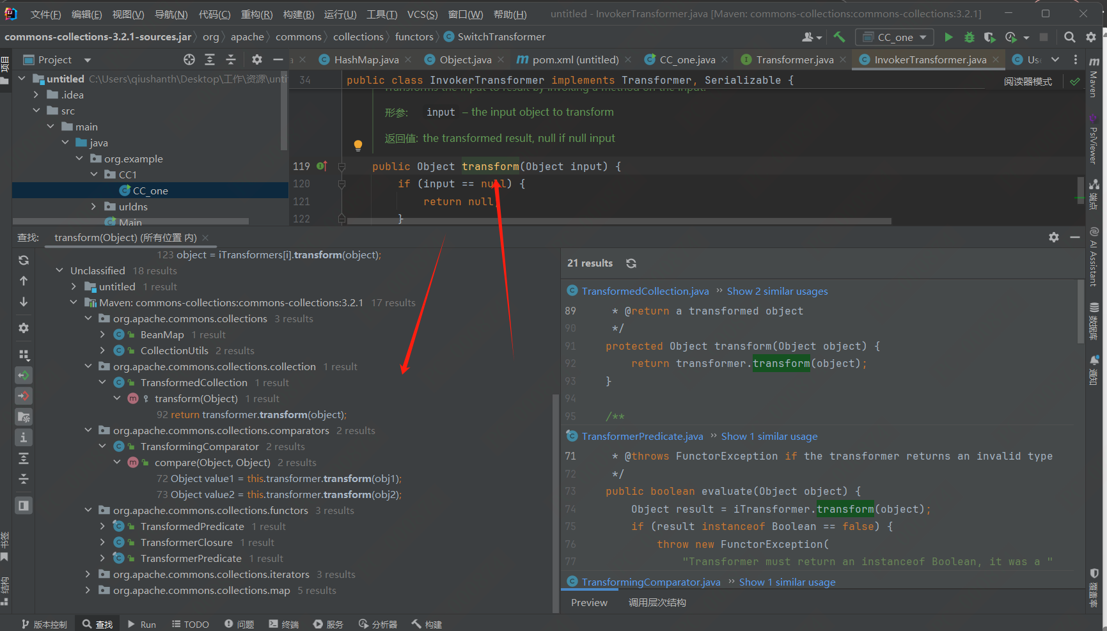Viewport: 1107px width, 631px height.
Task: Open Search Everywhere magnifier in toolbar
Action: (1069, 38)
